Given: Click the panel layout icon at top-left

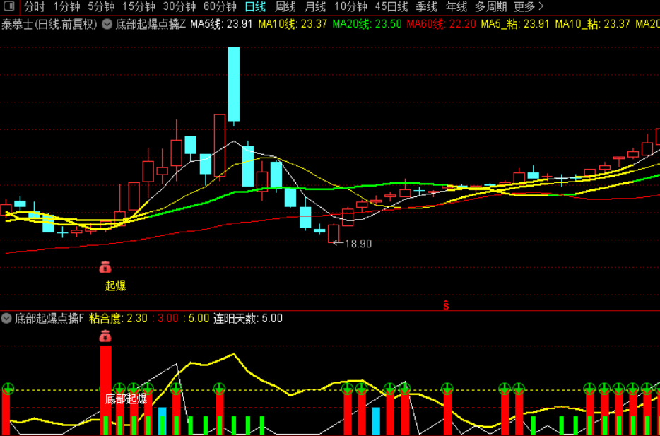Looking at the screenshot, I should (x=9, y=6).
